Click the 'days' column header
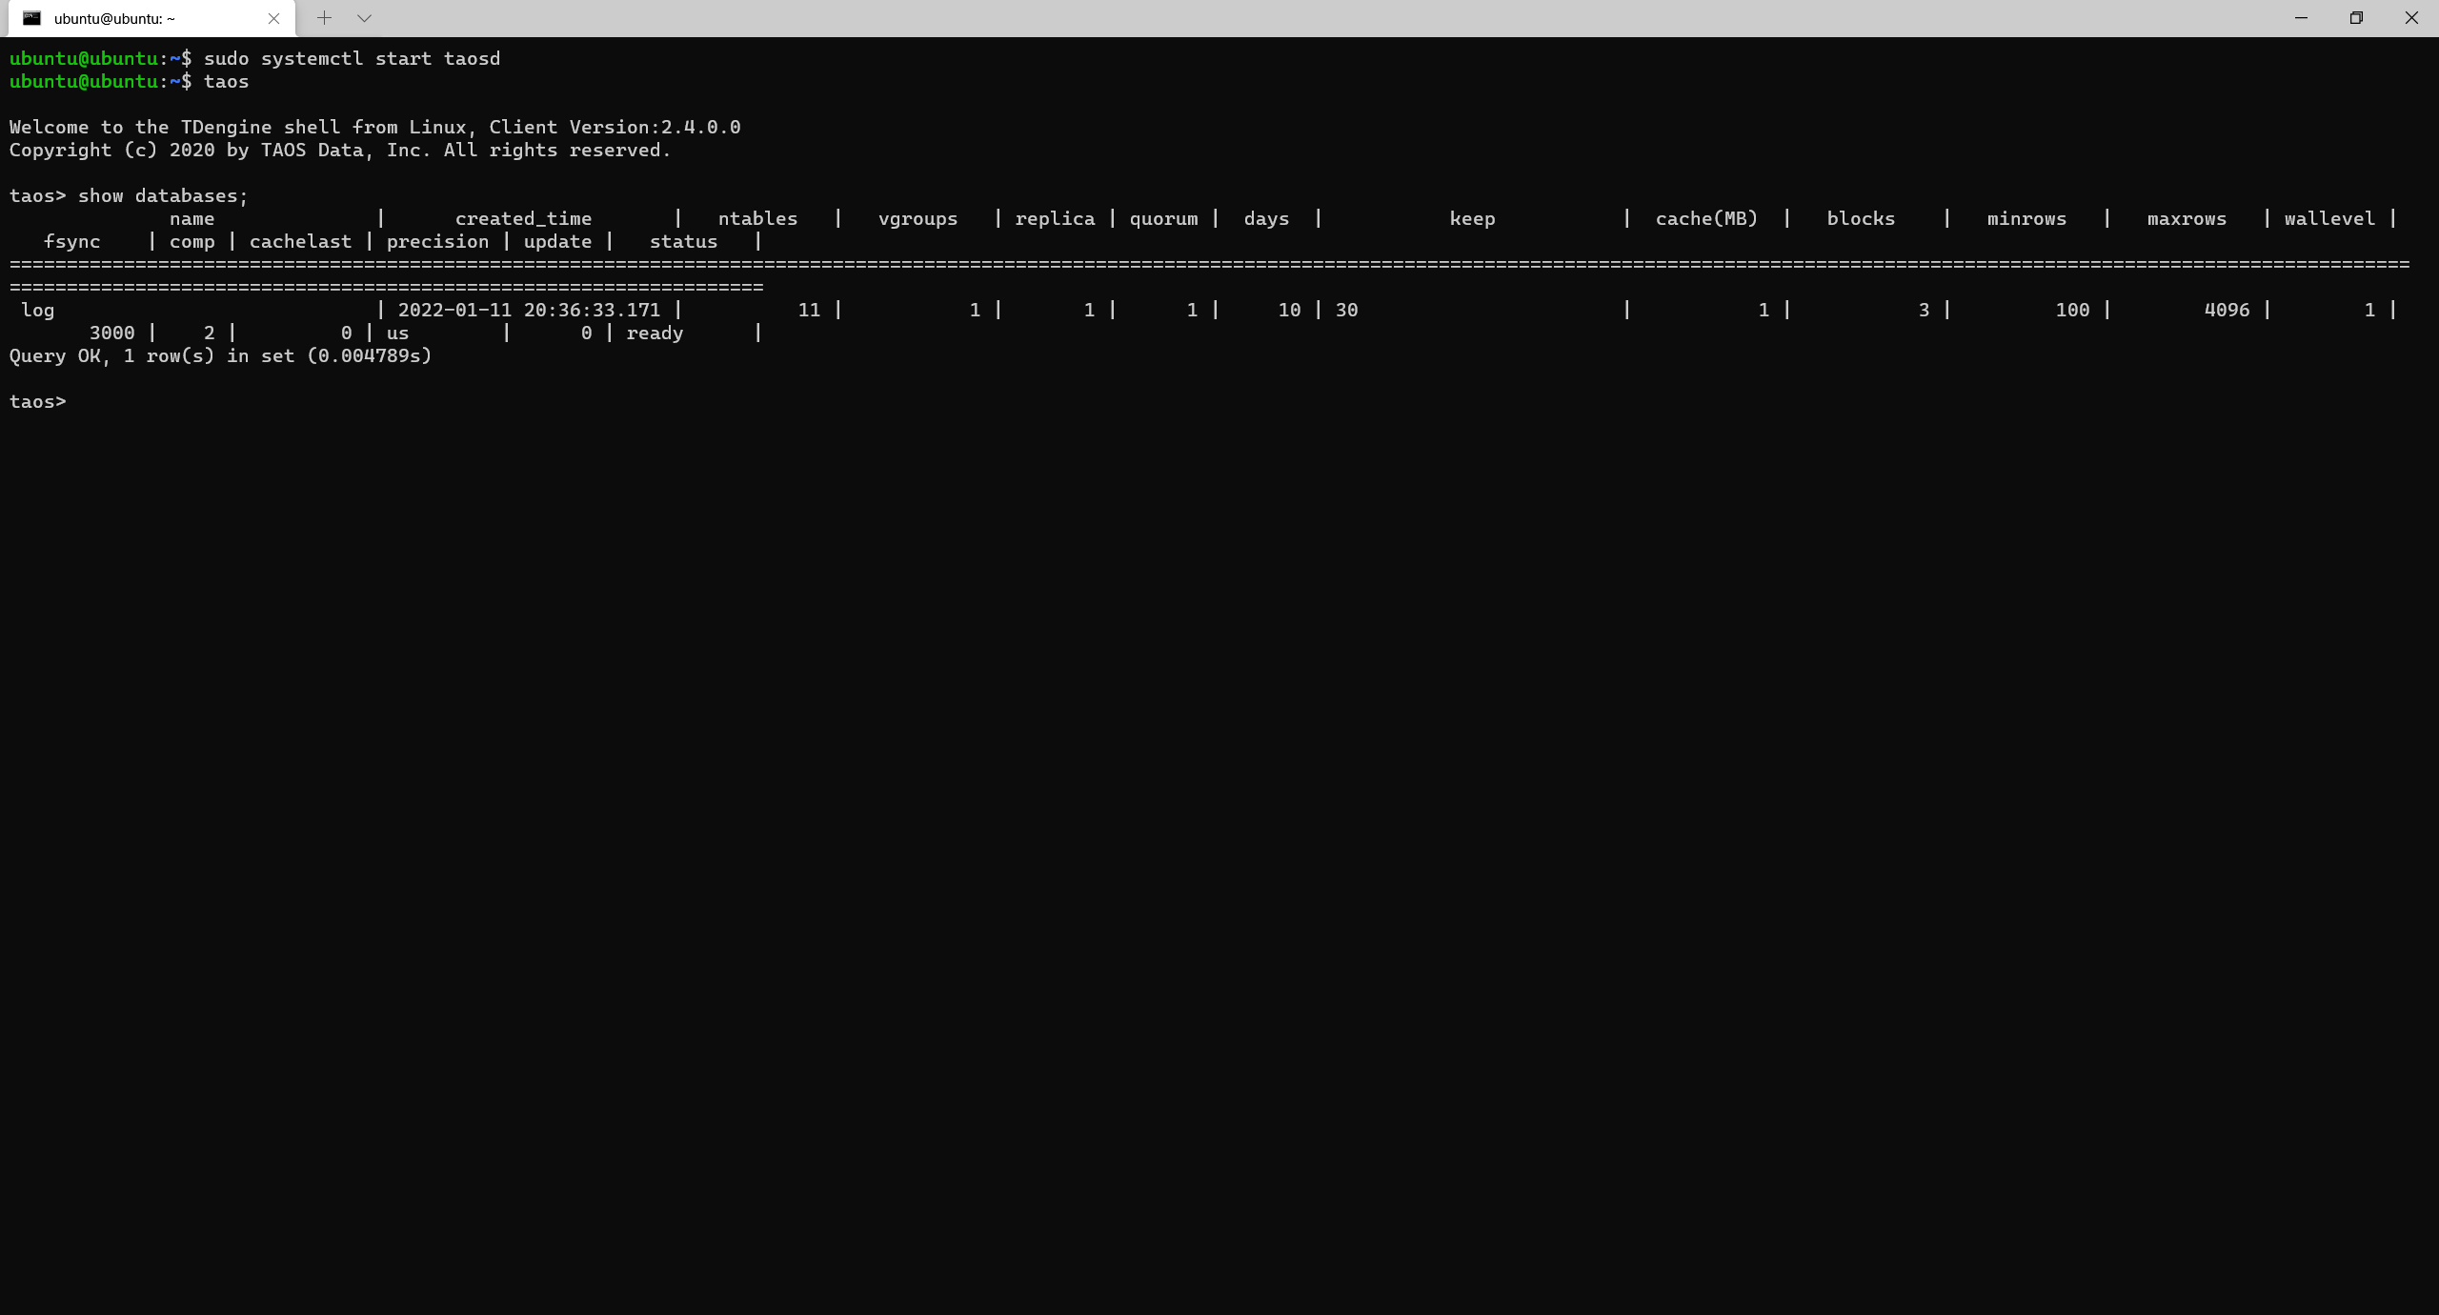Image resolution: width=2439 pixels, height=1315 pixels. [1266, 219]
